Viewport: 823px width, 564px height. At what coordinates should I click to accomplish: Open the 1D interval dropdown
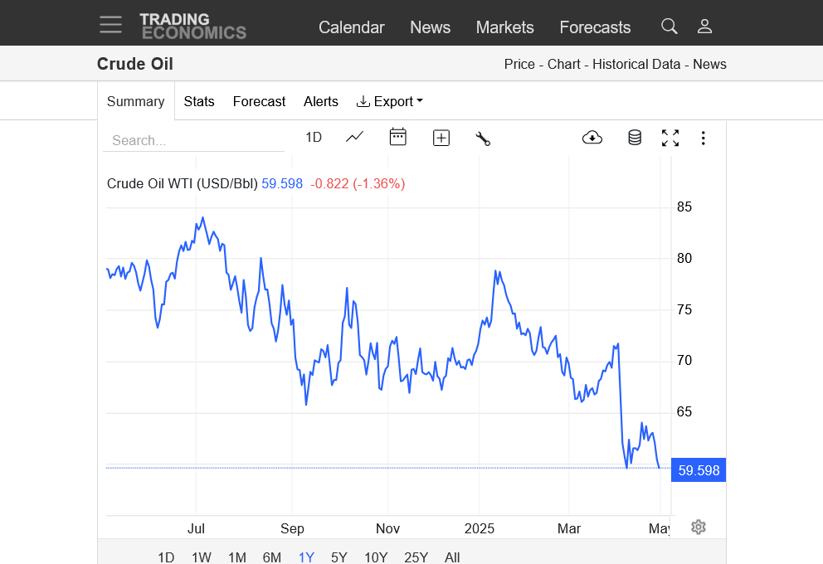coord(314,138)
